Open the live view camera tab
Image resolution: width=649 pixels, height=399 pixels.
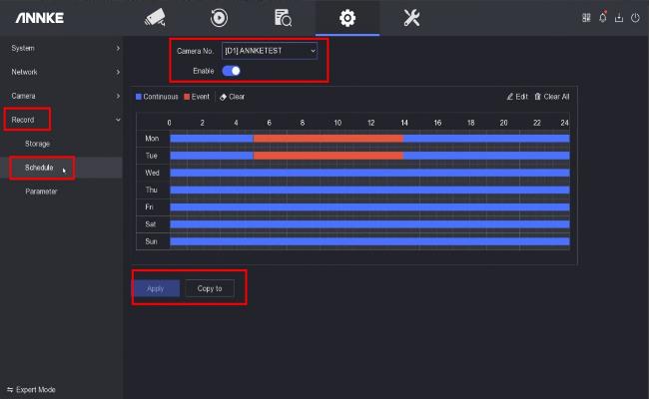154,17
